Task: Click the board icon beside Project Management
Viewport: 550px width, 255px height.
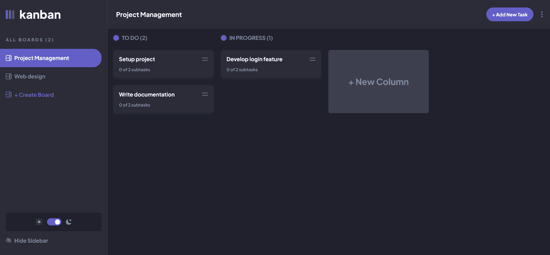Action: tap(9, 58)
